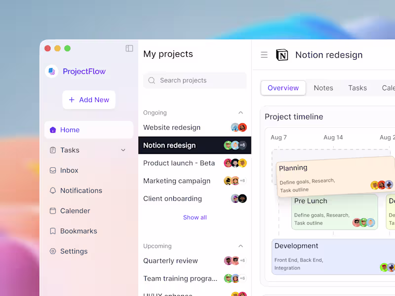The width and height of the screenshot is (395, 296).
Task: Open the hamburger menu beside Notion logo
Action: pos(264,55)
